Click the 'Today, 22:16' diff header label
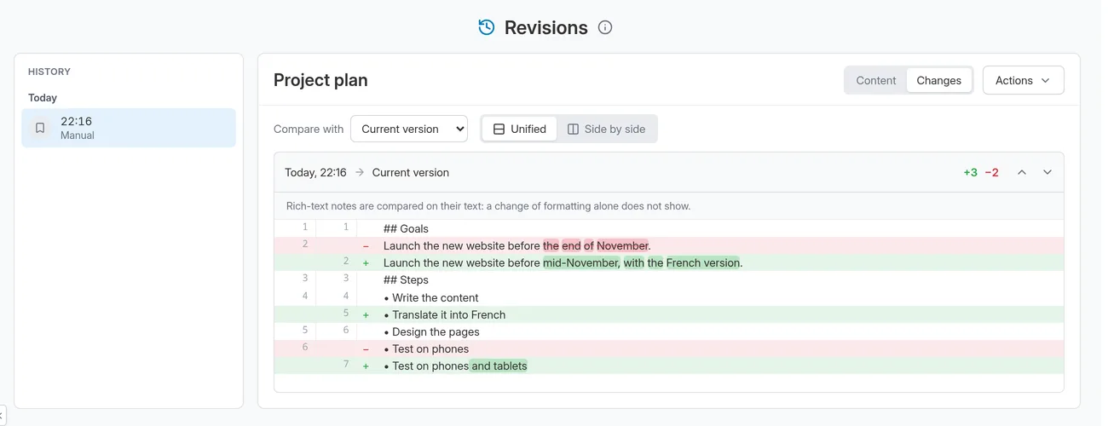The height and width of the screenshot is (426, 1108). click(315, 172)
